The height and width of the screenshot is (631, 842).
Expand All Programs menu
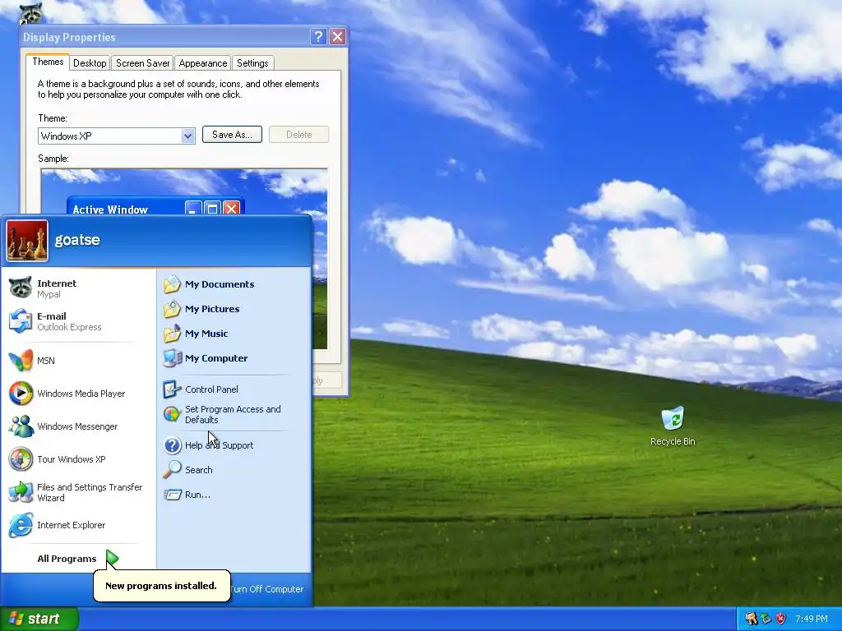(78, 559)
